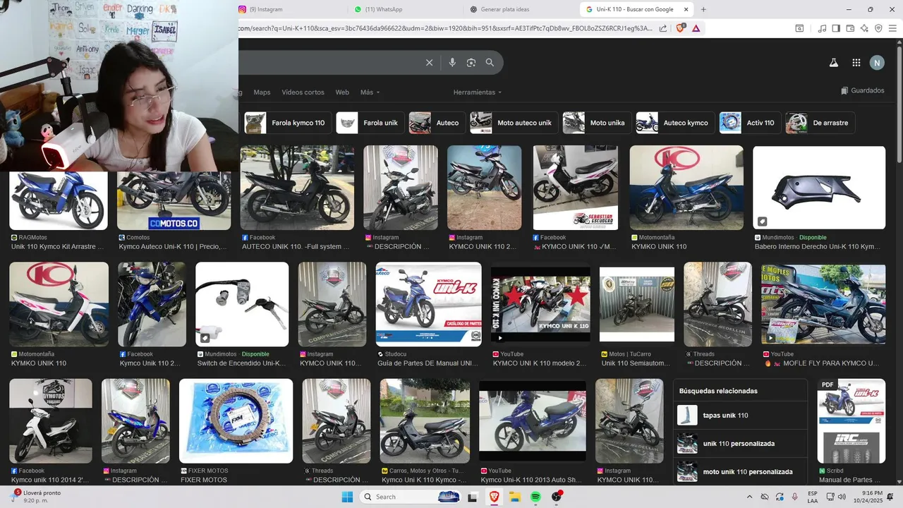Open Task View in the taskbar
The width and height of the screenshot is (903, 508).
coord(472,497)
